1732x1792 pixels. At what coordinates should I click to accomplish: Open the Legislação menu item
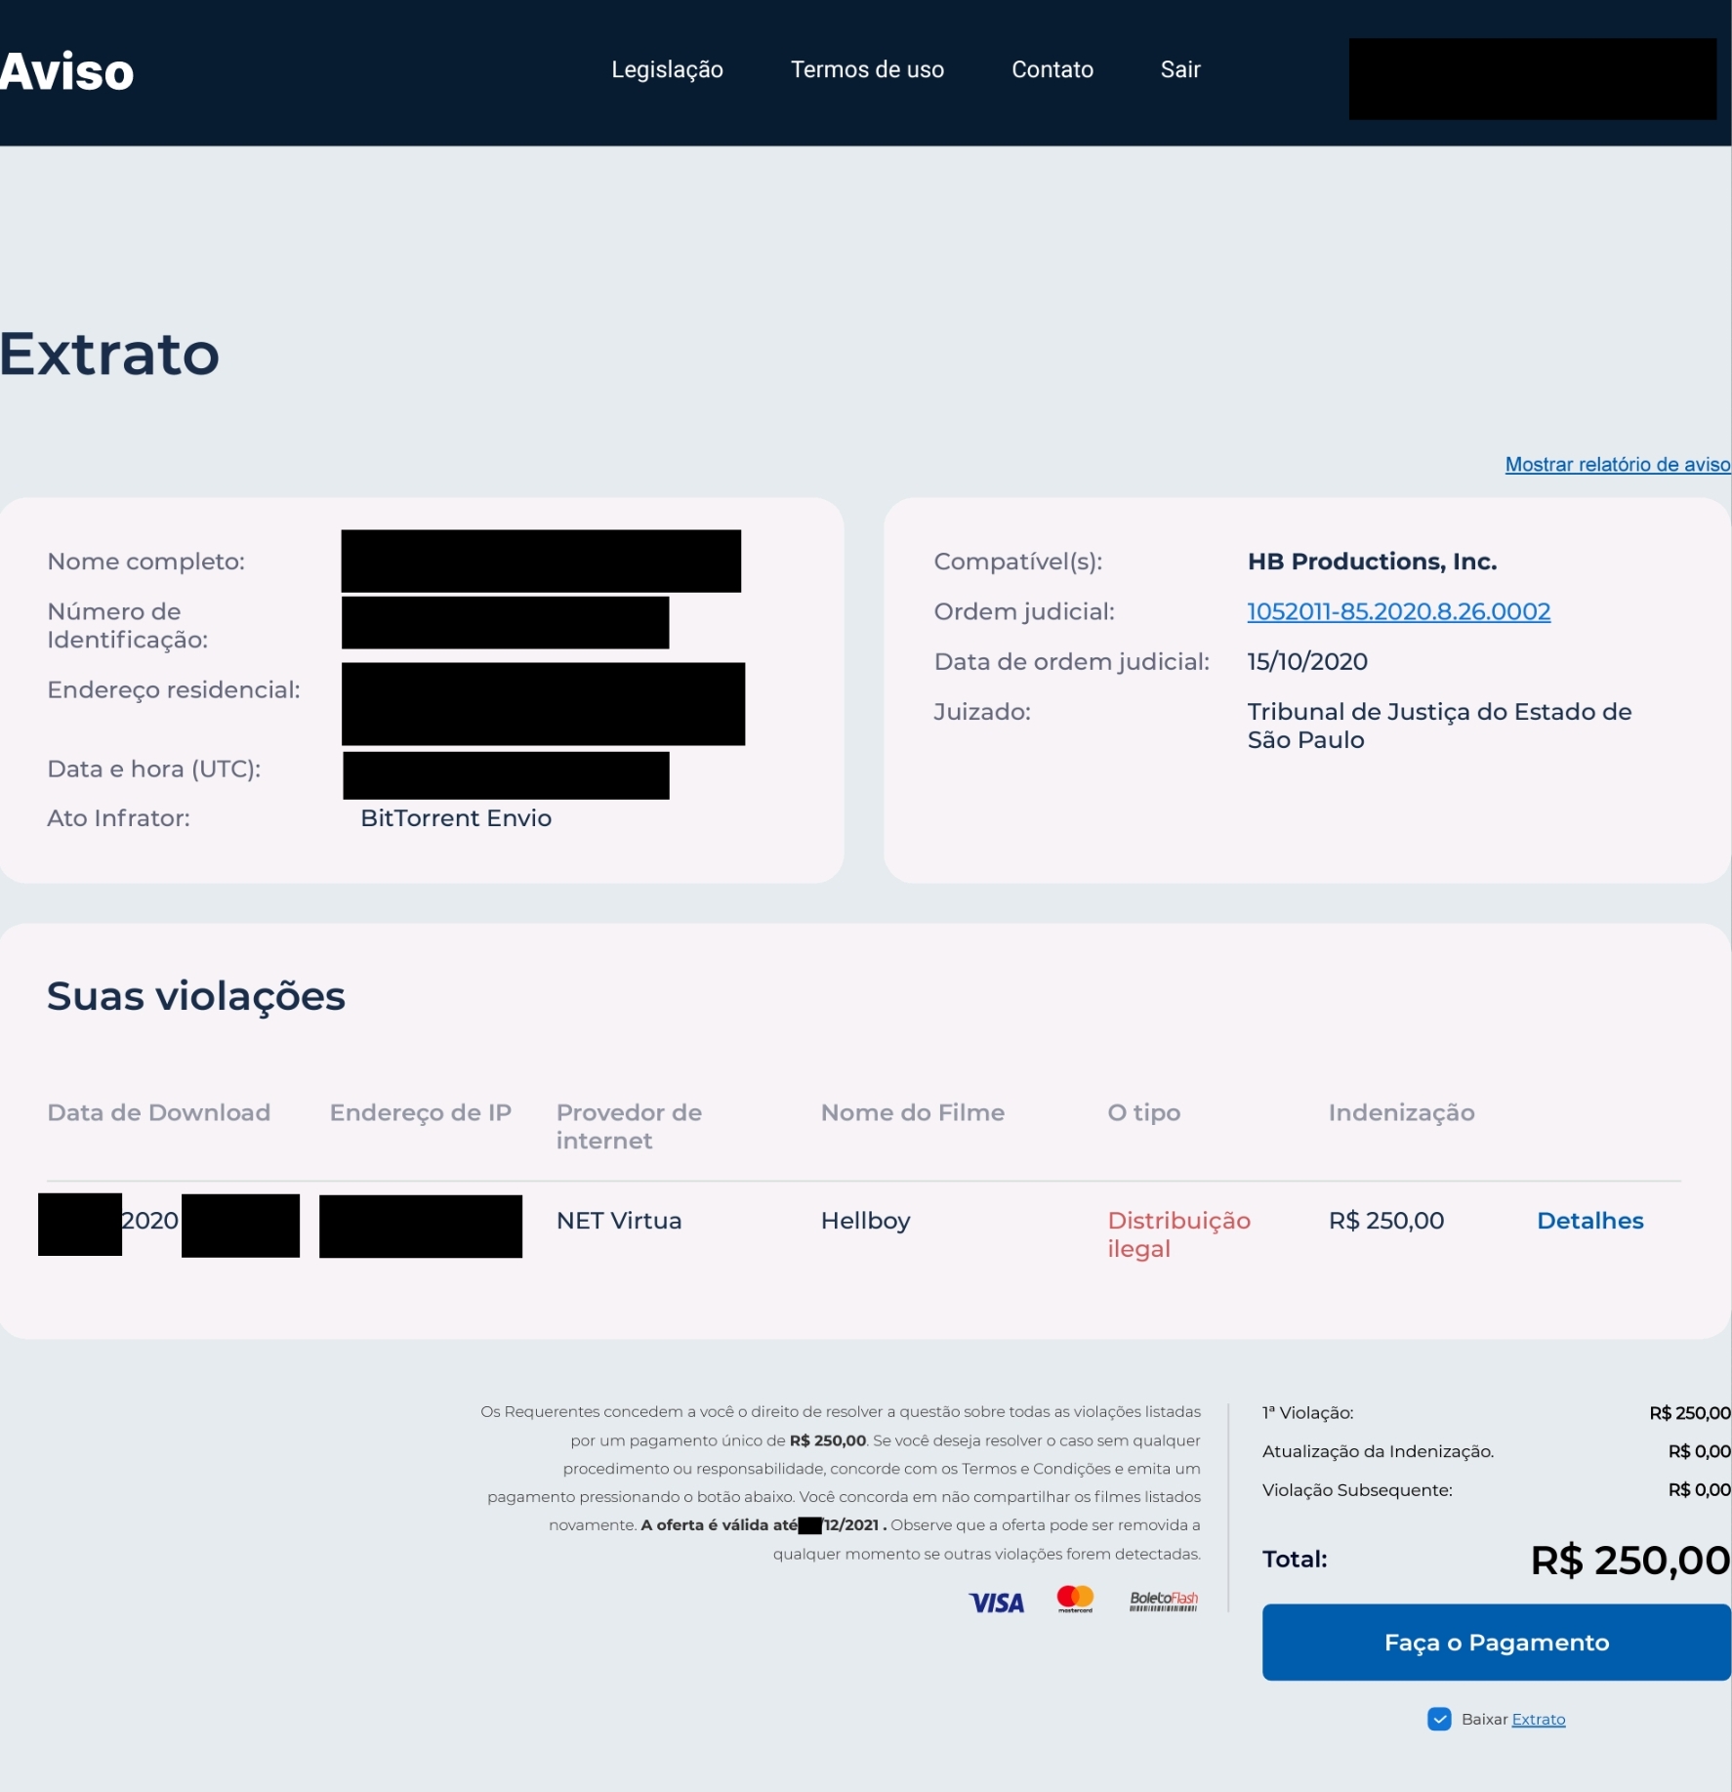[667, 69]
